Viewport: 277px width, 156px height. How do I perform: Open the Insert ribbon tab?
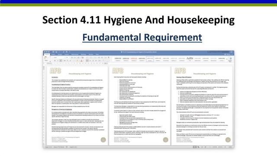(53, 55)
